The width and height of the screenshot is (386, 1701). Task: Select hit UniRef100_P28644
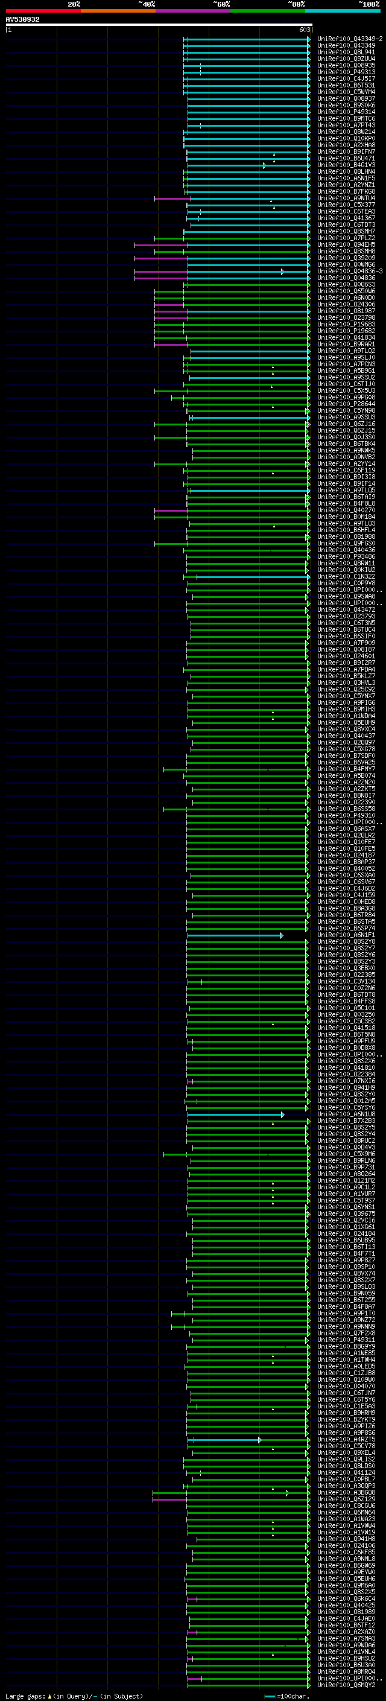click(x=346, y=404)
